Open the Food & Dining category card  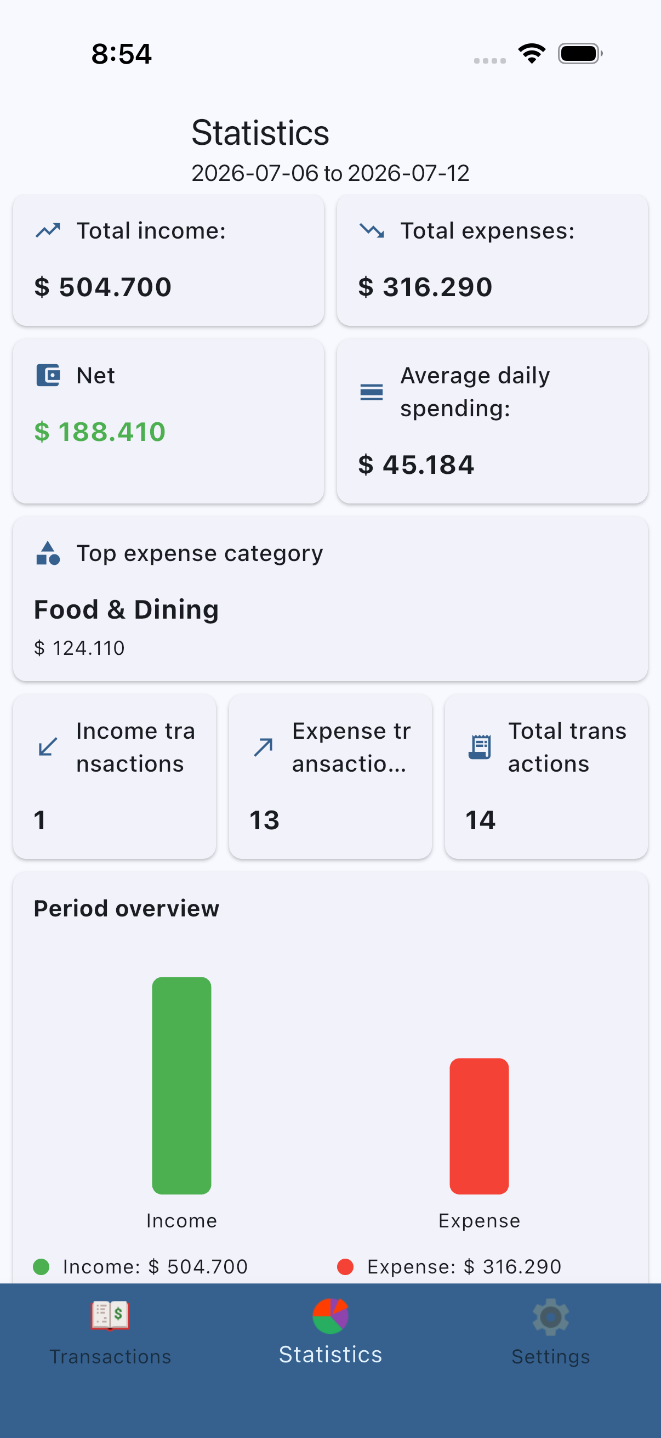[x=330, y=598]
